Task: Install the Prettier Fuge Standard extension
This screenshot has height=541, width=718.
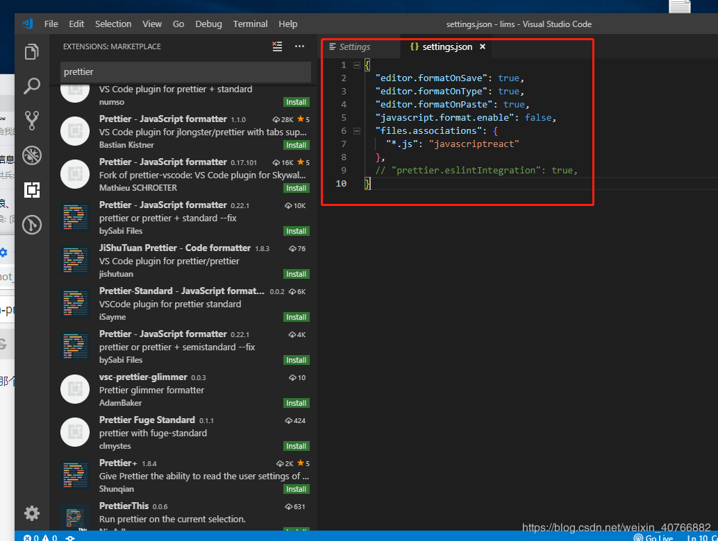Action: tap(297, 445)
